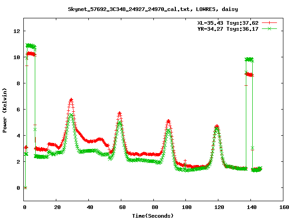Screen dimensions: 293x220
Task: Click the x-axis tick label 160
Action: coord(284,207)
